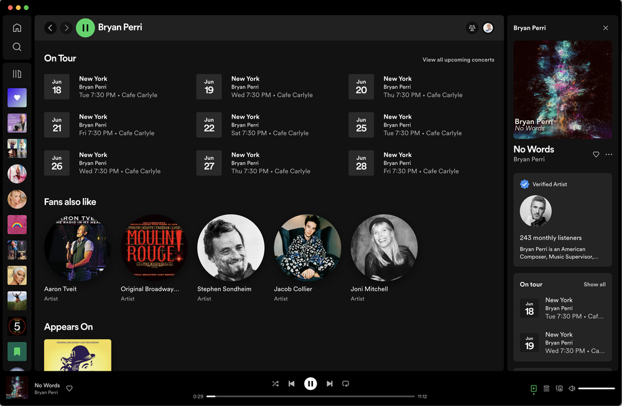Open the pink-haired artist circle

pos(17,174)
